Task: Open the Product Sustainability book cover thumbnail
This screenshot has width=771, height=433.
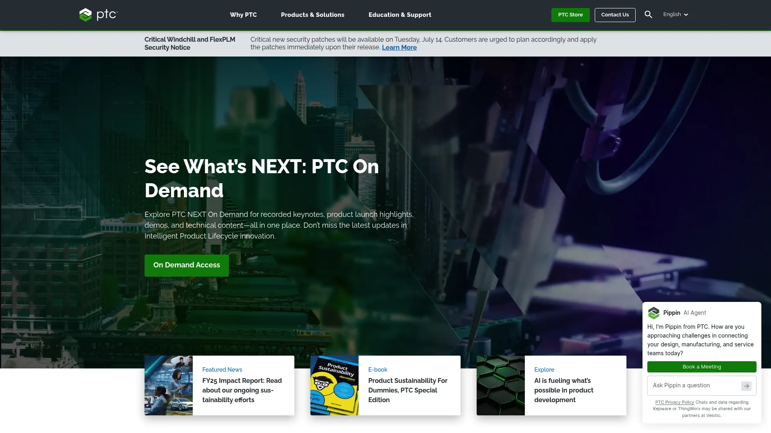Action: pyautogui.click(x=335, y=385)
